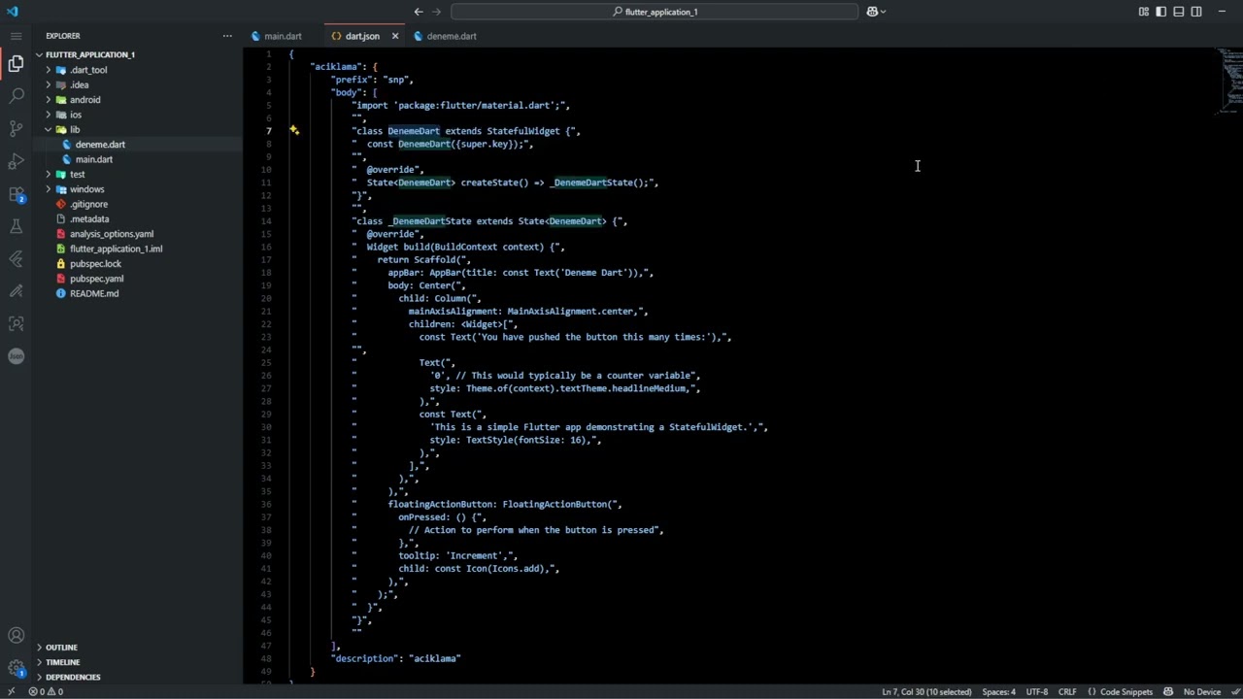Screen dimensions: 1243x699
Task: Open Explorer views and more actions menu
Action: pyautogui.click(x=227, y=36)
